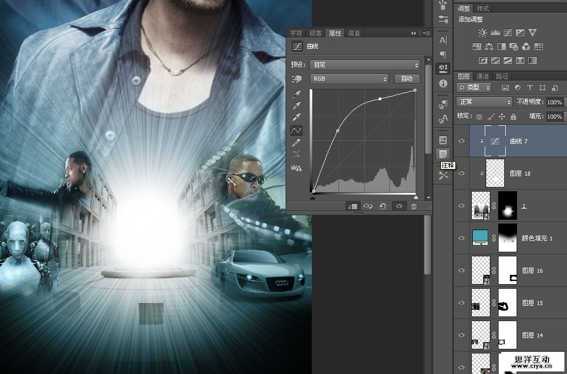
Task: Add a Color Balance adjustment
Action: pos(489,47)
